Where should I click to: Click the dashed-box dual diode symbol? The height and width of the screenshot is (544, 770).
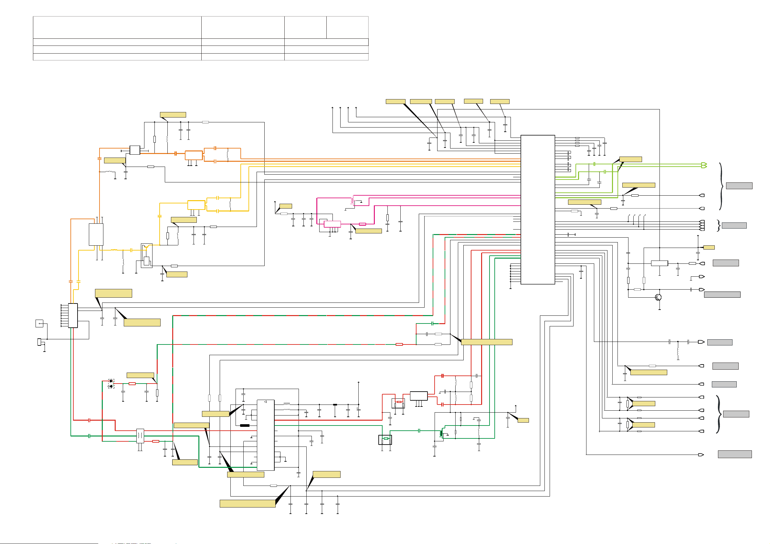click(111, 384)
